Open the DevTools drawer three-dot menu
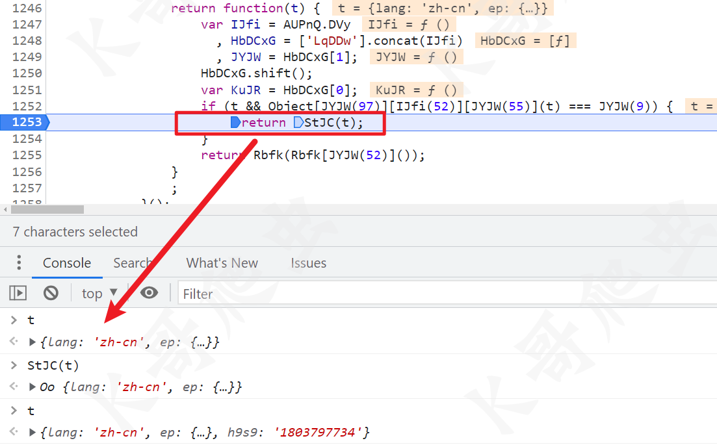The height and width of the screenshot is (445, 717). (19, 263)
